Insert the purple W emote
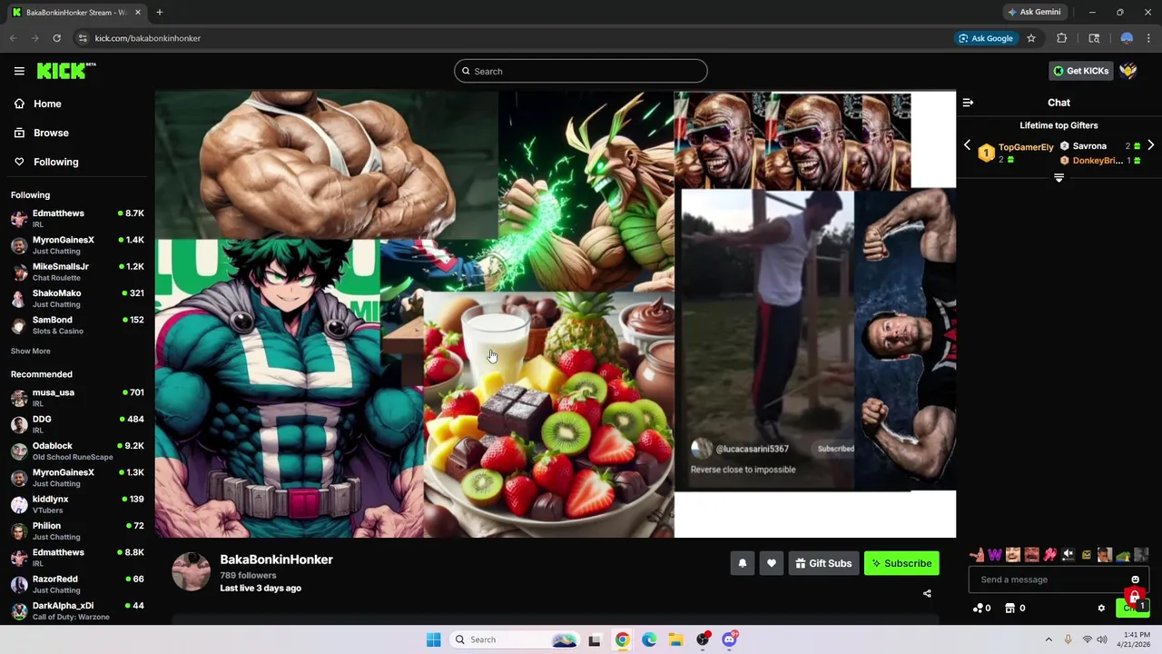 point(995,555)
